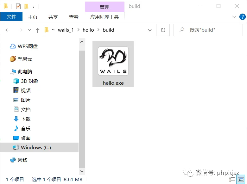Select the Wails hello.exe file thumbnail
The image size is (247, 184).
click(x=113, y=61)
